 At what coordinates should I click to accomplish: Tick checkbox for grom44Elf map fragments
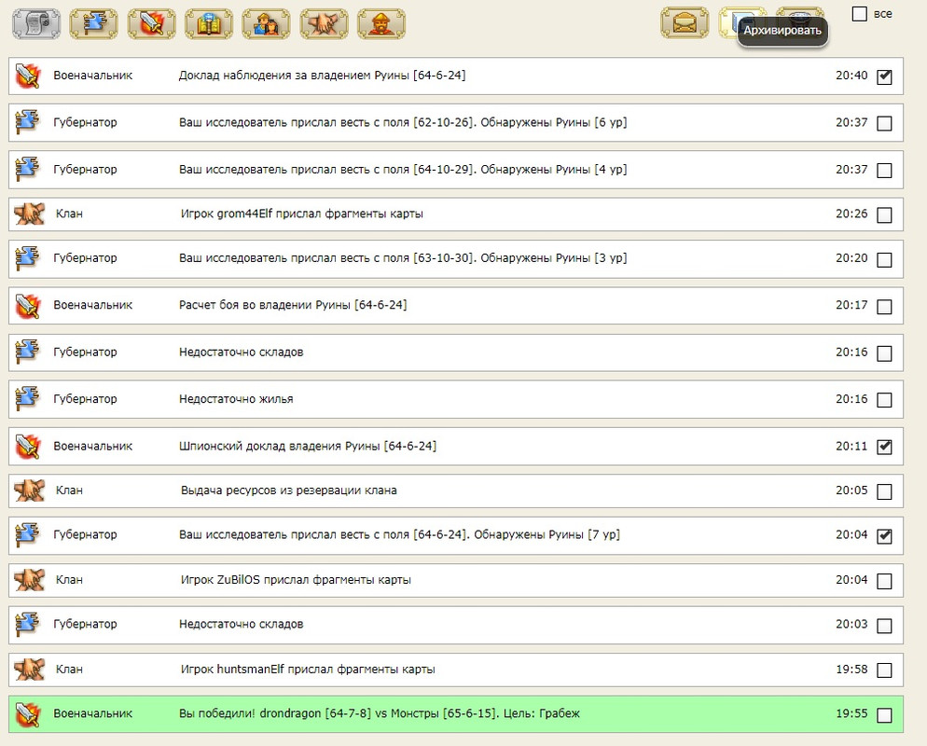[x=884, y=215]
